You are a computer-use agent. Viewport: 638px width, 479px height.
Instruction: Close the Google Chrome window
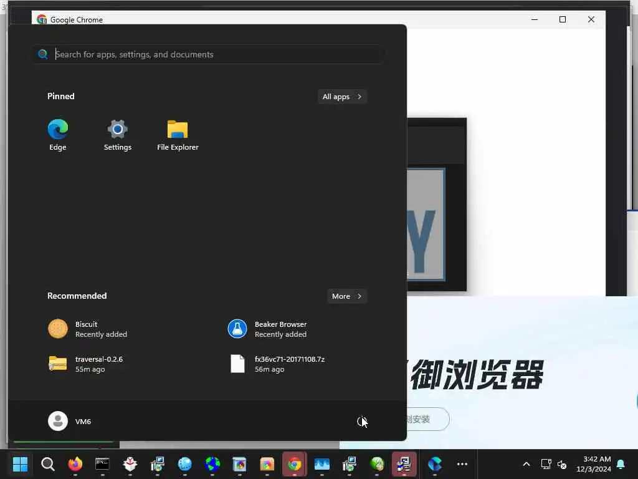coord(591,19)
